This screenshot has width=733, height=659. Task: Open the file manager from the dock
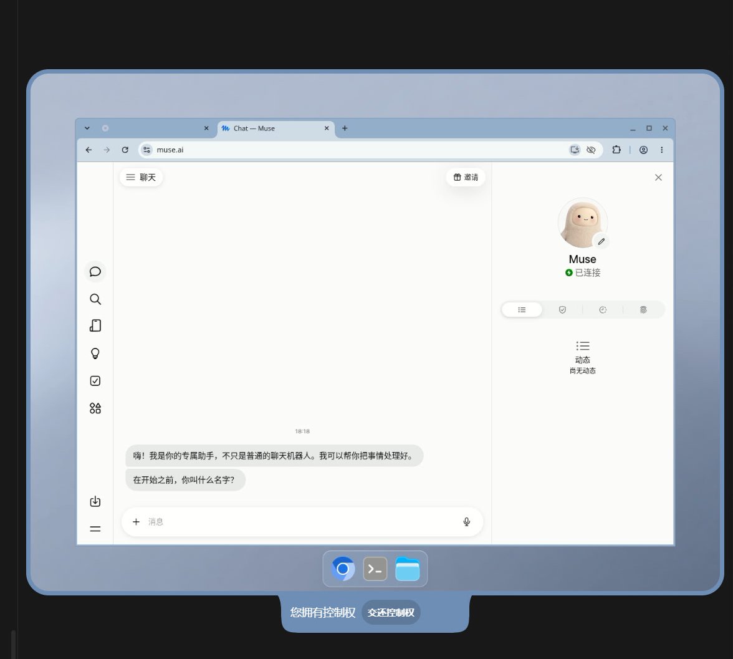pyautogui.click(x=407, y=569)
